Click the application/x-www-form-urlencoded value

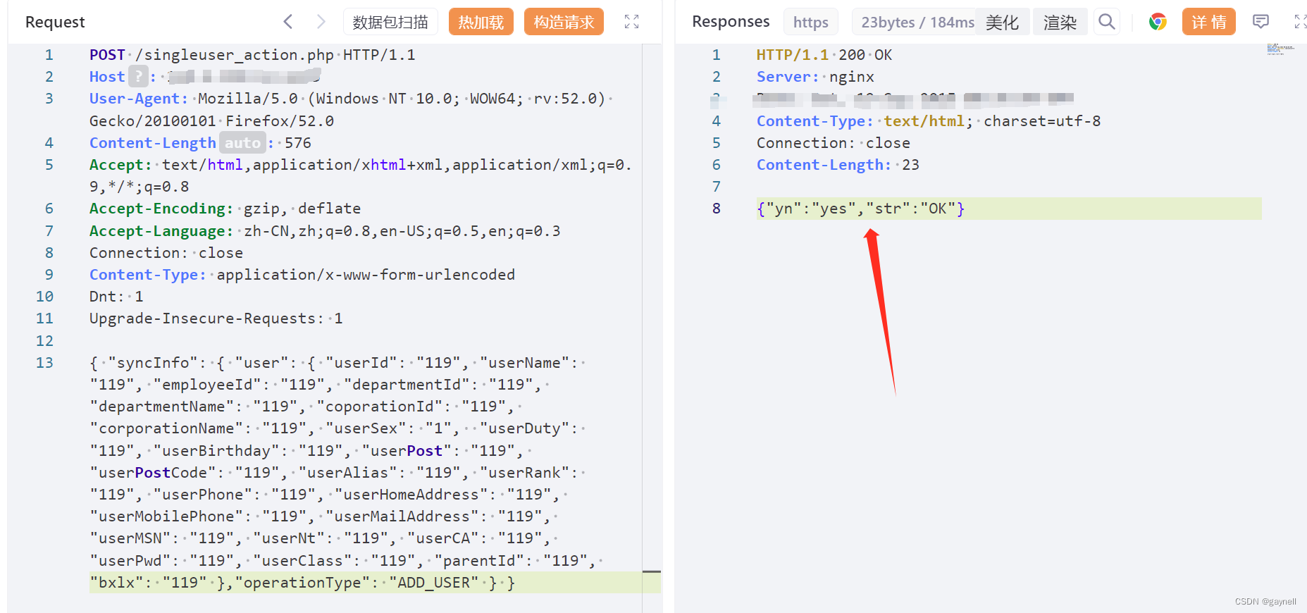(x=366, y=275)
